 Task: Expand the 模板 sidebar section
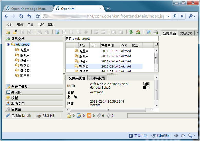34,98
